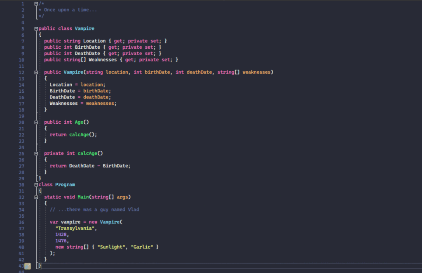Click the weaknesses value assigned on line 17
The image size is (422, 273).
[x=100, y=104]
